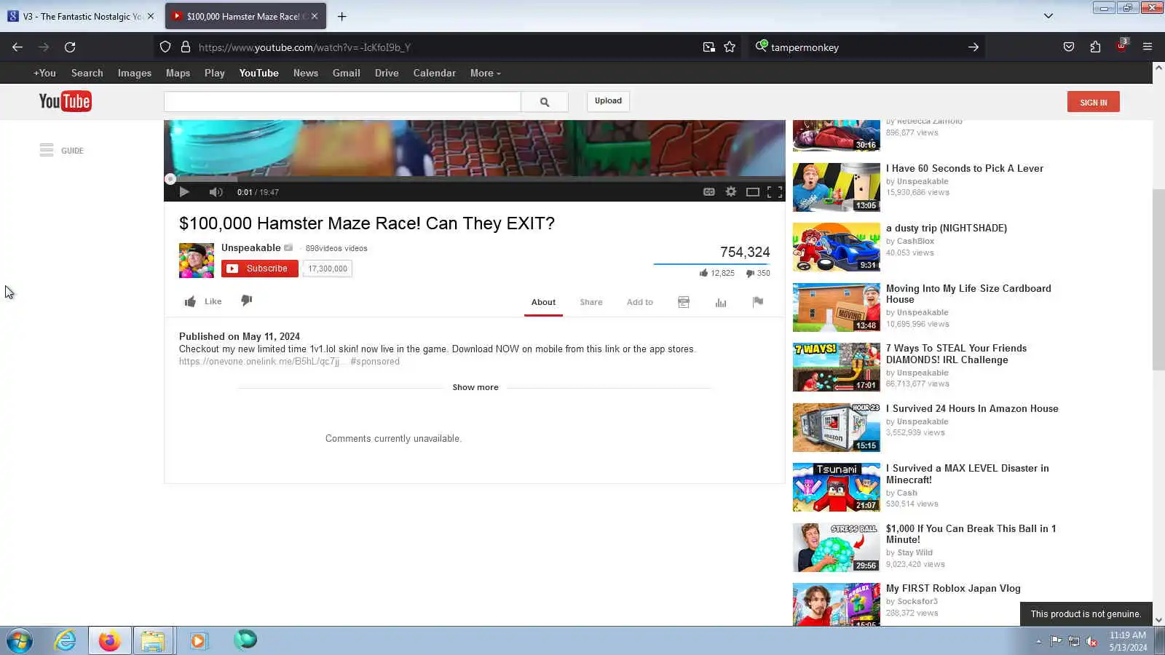Image resolution: width=1165 pixels, height=655 pixels.
Task: List all tabs dropdown arrow
Action: tap(1048, 16)
